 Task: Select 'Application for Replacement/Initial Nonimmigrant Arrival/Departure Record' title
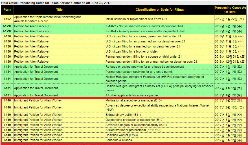[47, 19]
